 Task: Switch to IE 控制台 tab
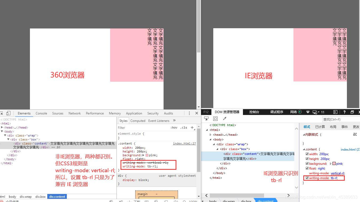(254, 112)
